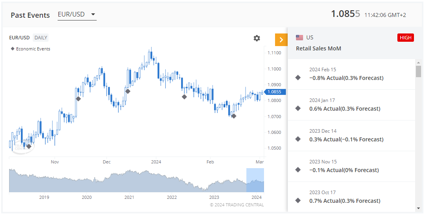Click diamond icon beside 2023 Nov 15 entry
This screenshot has height=215, width=425.
point(298,170)
